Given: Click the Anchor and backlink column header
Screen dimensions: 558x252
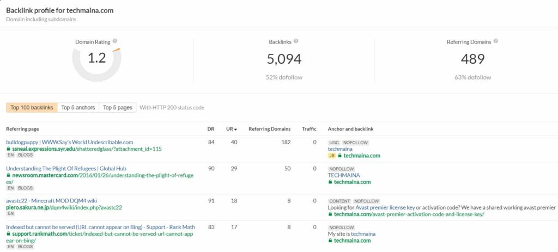Looking at the screenshot, I should pyautogui.click(x=350, y=129).
